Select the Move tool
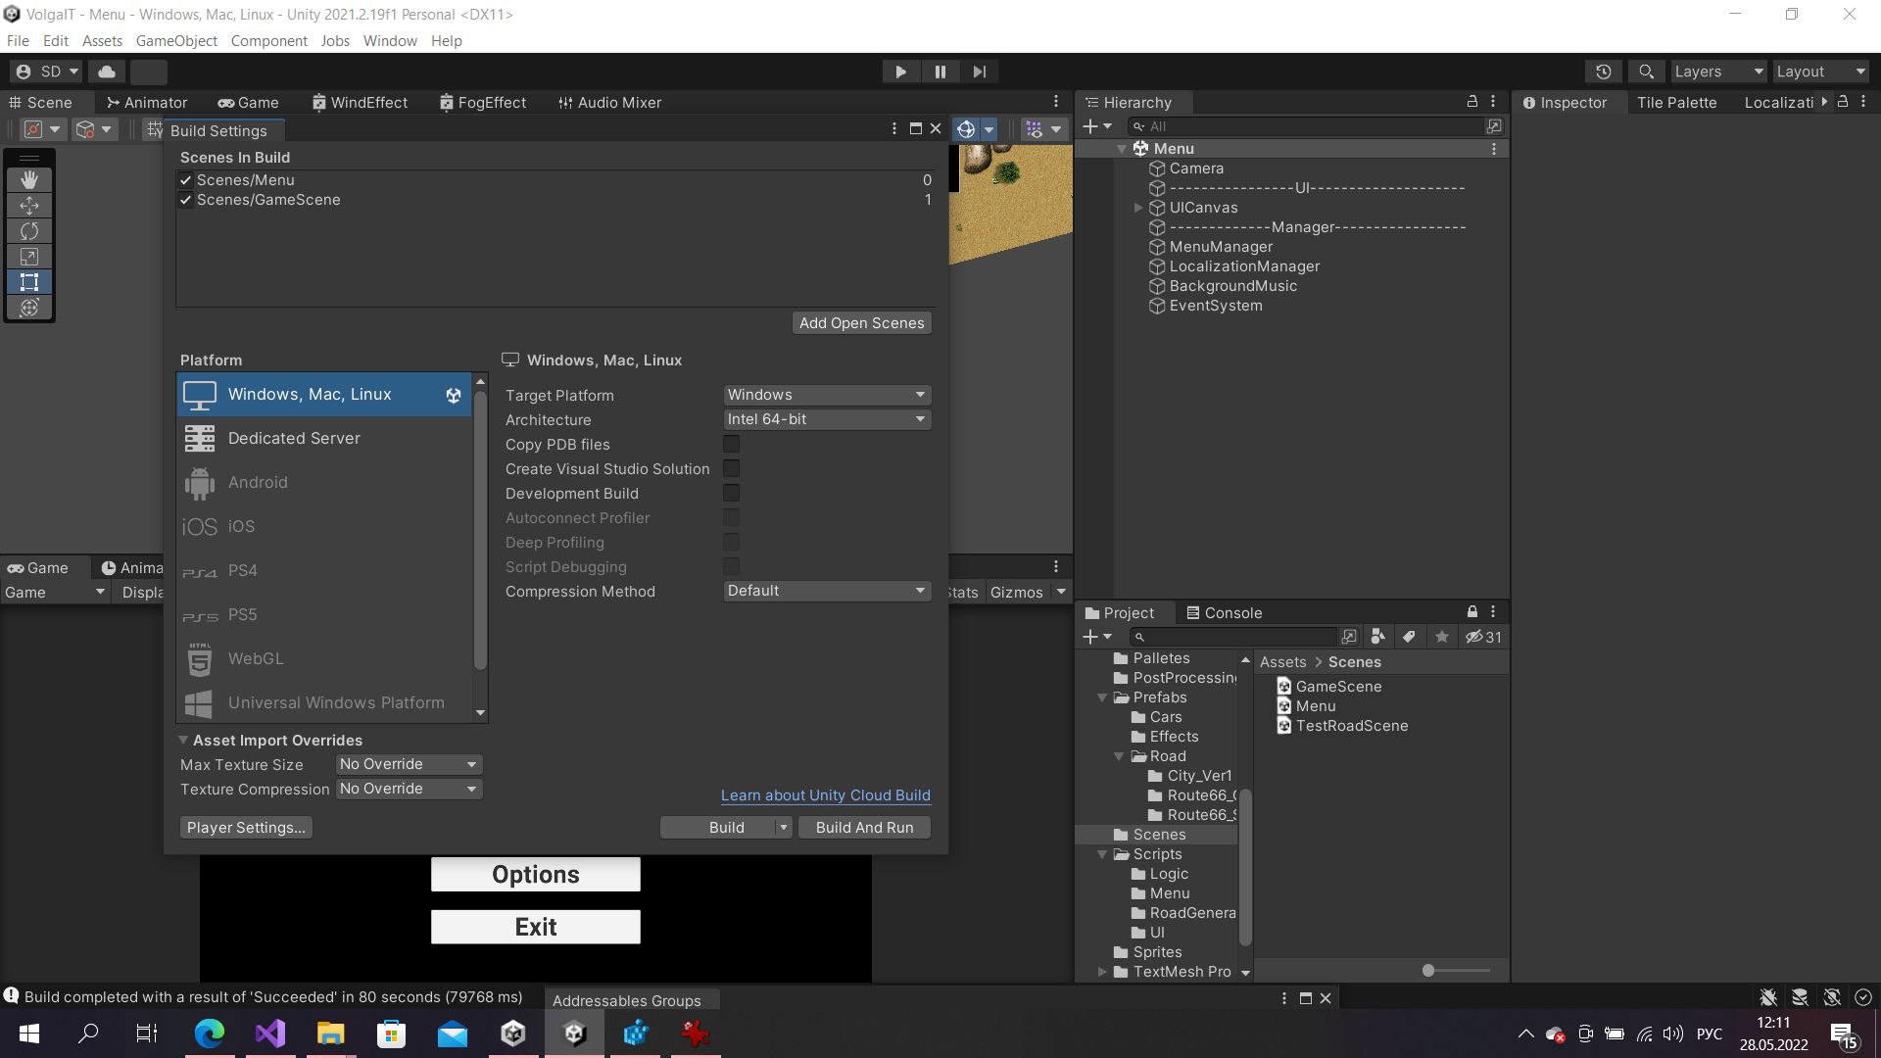 pos(29,206)
